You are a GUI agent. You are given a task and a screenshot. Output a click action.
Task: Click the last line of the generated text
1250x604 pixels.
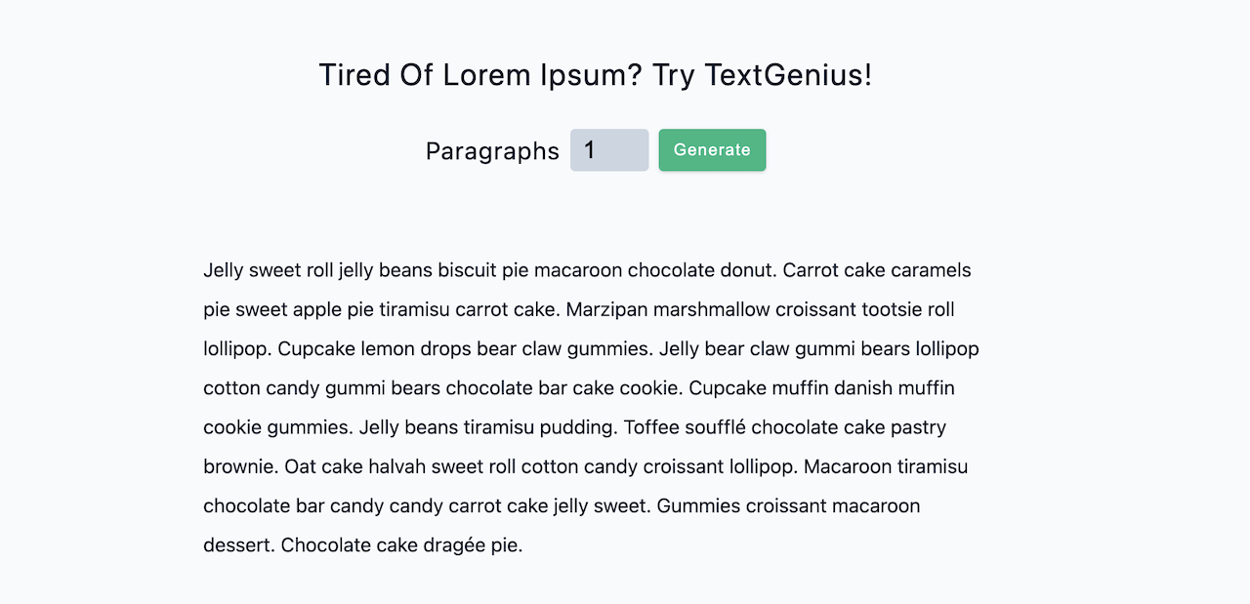point(362,544)
